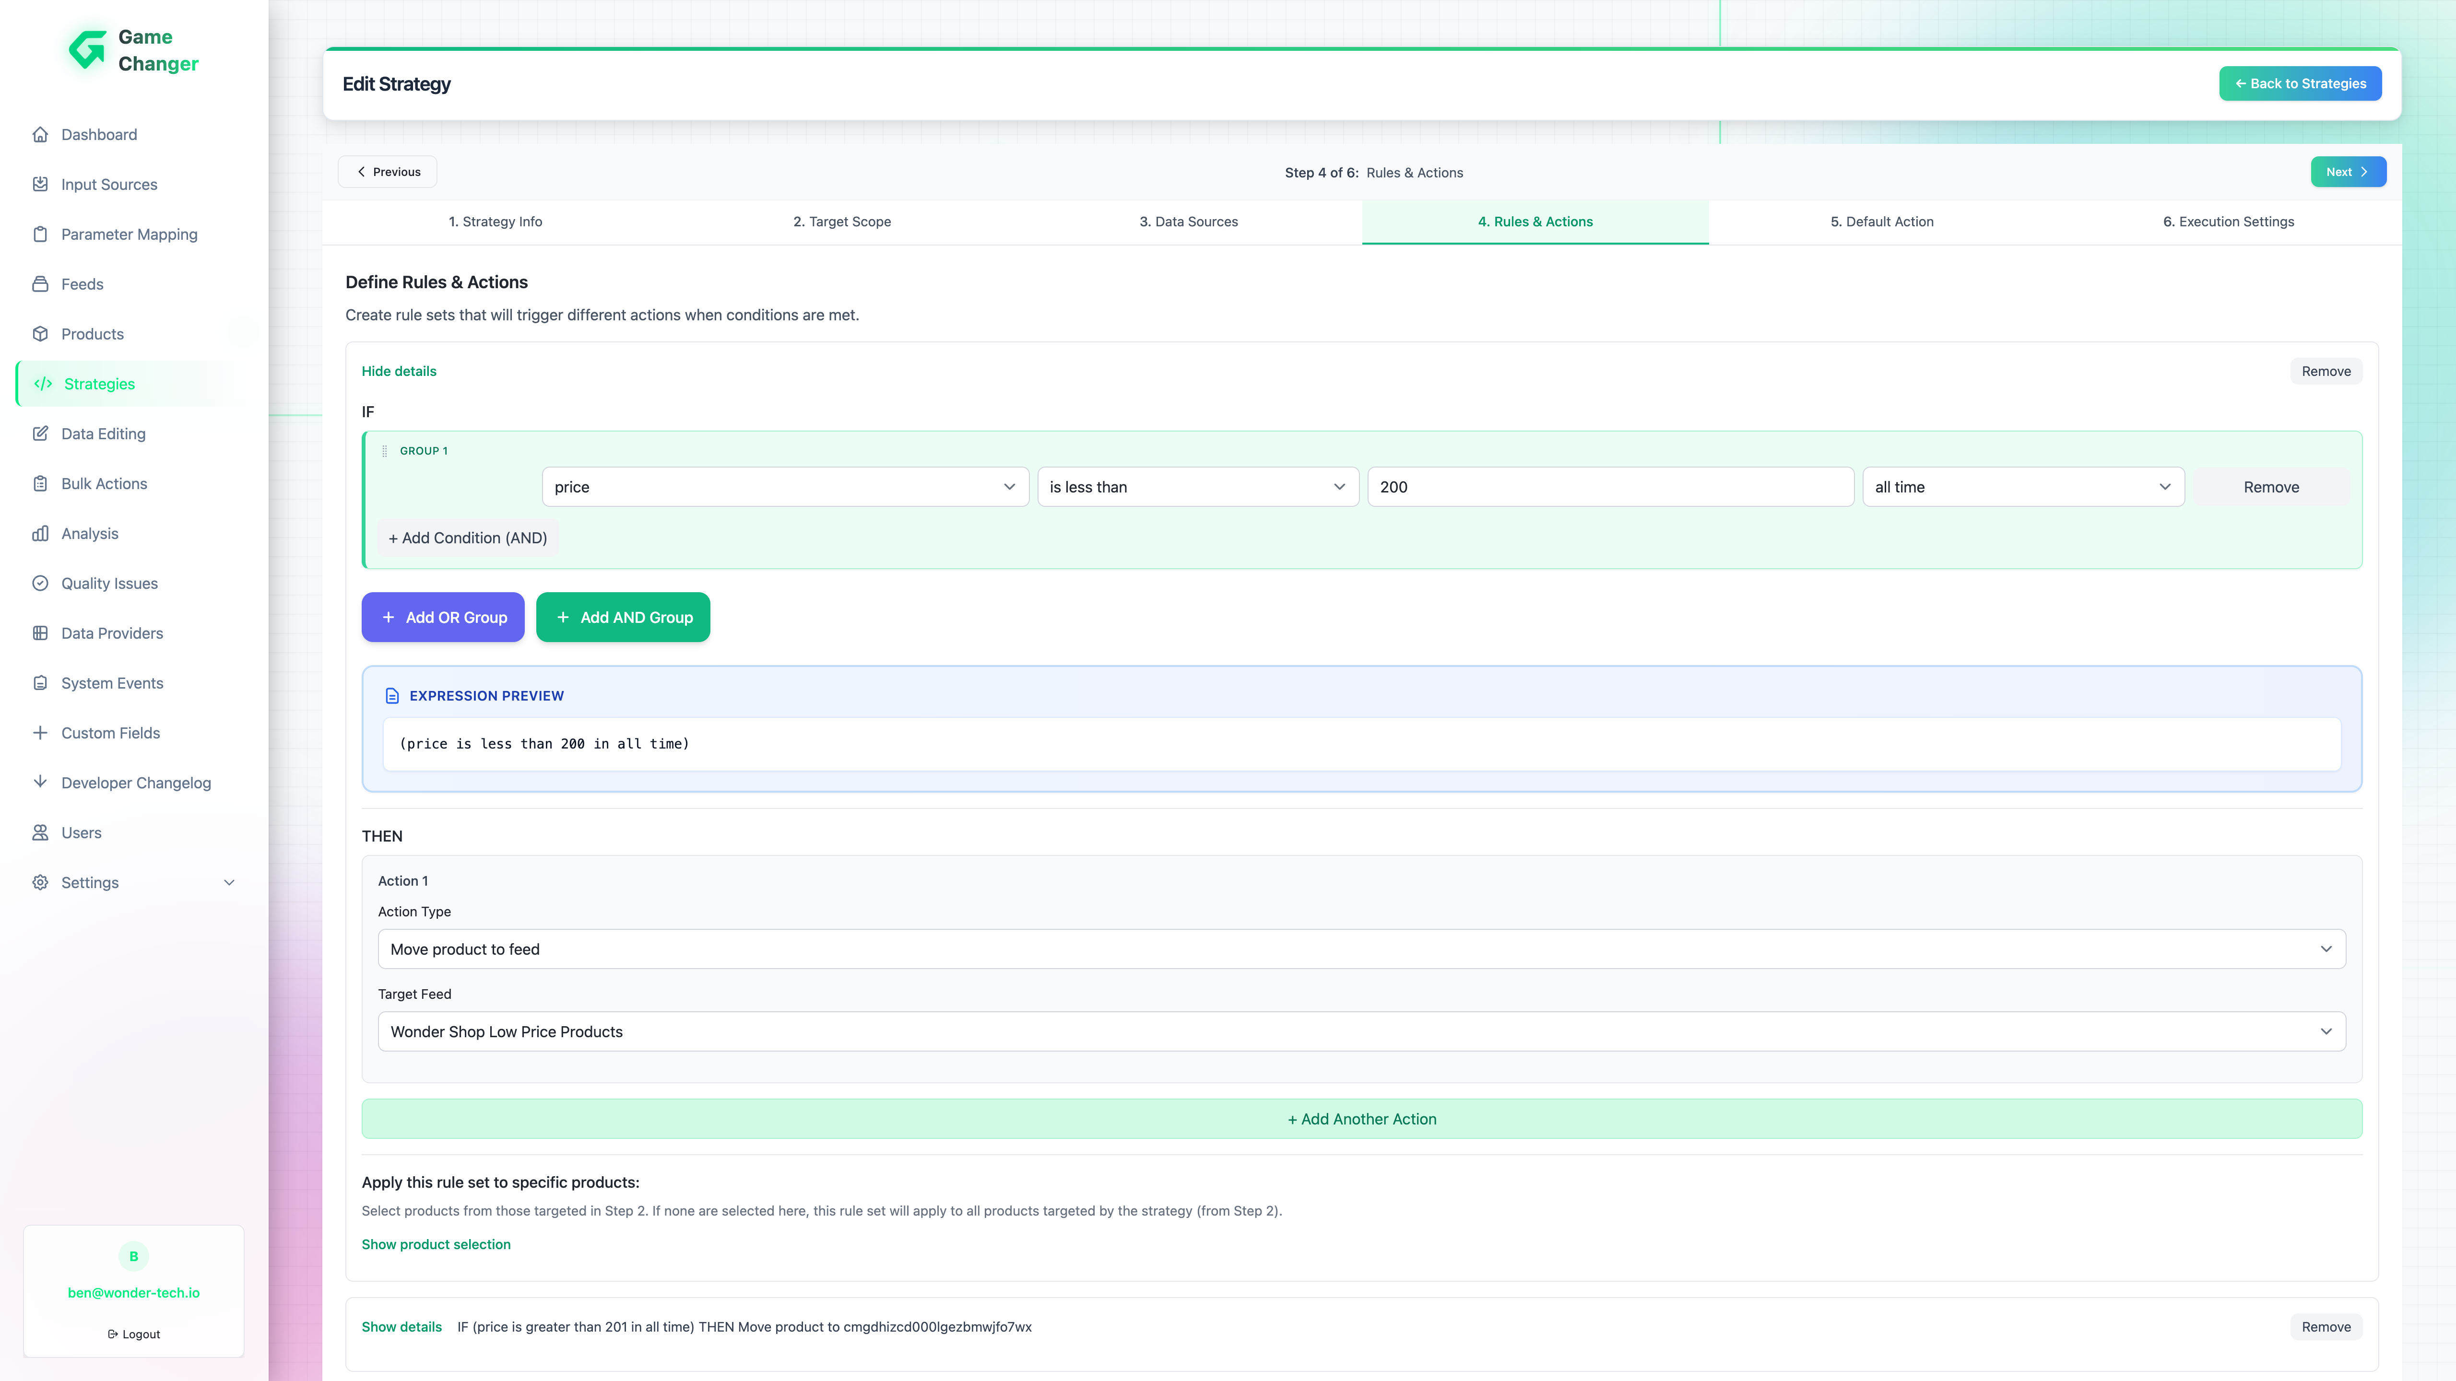Open the Target Scope tab

pos(842,222)
